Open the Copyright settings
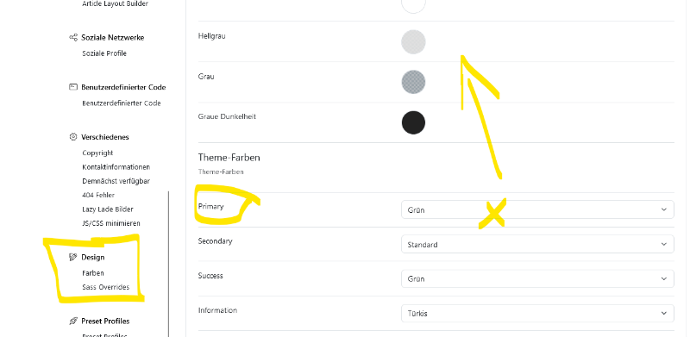Screen dimensions: 690x337 97,153
